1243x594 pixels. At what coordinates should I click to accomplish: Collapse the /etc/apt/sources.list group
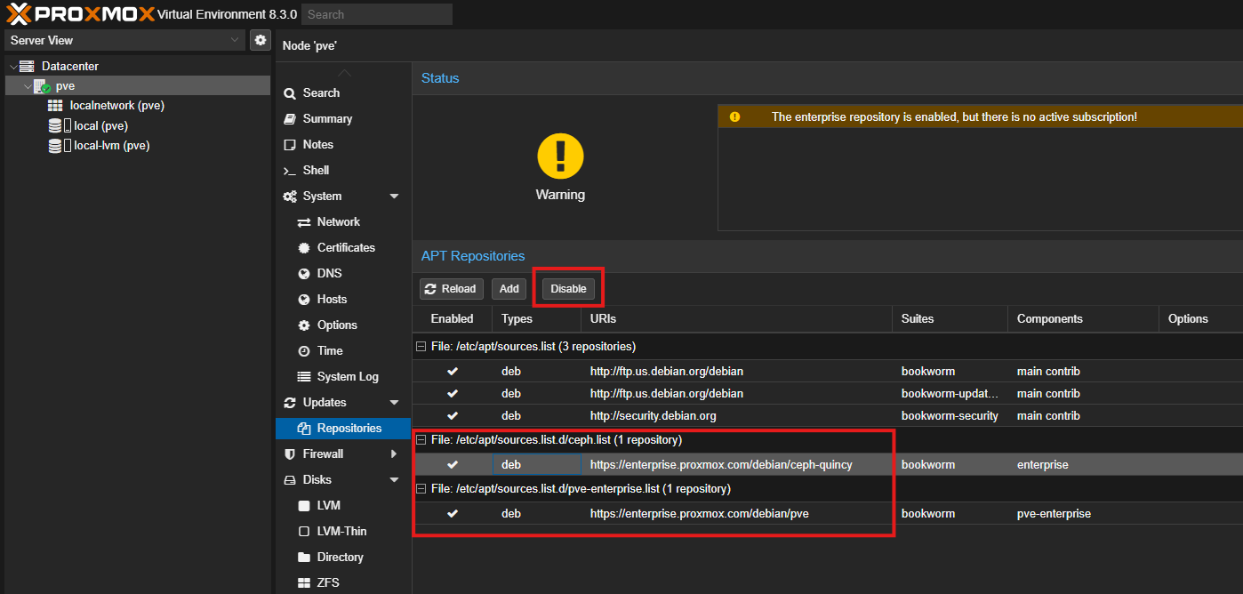(x=422, y=347)
